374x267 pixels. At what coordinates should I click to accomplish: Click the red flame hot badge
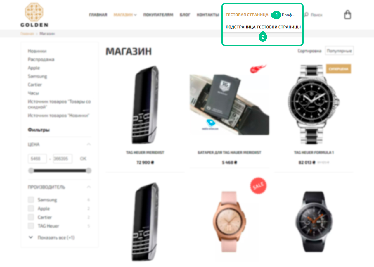click(x=258, y=69)
